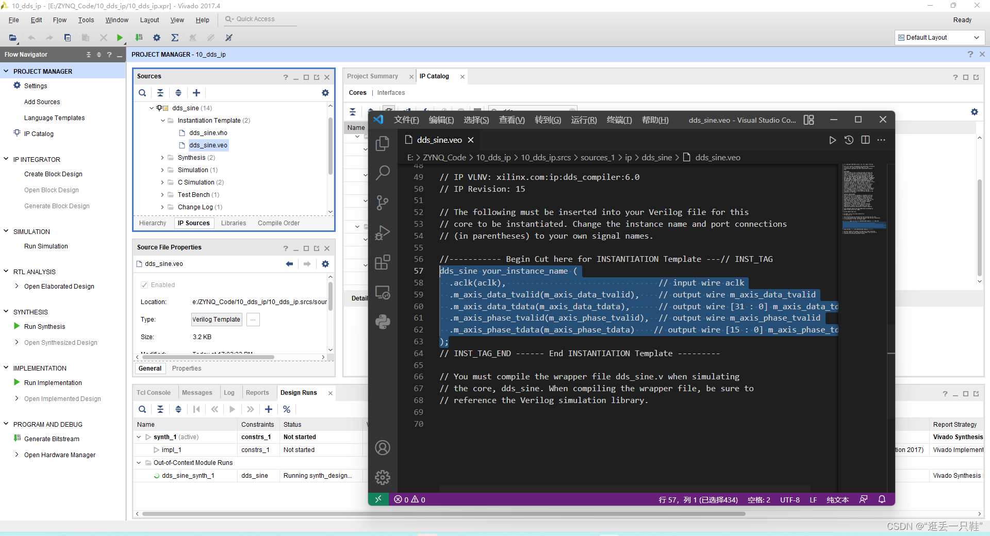The width and height of the screenshot is (990, 536).
Task: Click Quick Access search field
Action: coord(260,19)
